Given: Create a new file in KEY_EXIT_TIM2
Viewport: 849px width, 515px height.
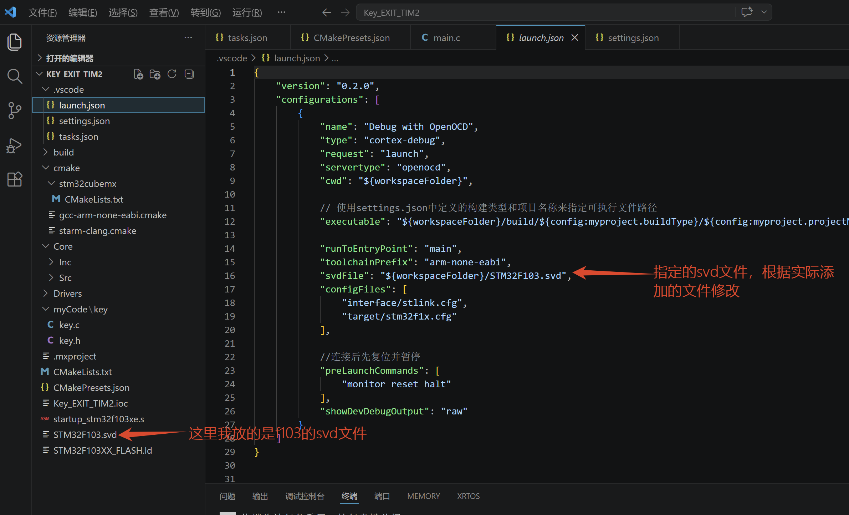Looking at the screenshot, I should click(138, 74).
